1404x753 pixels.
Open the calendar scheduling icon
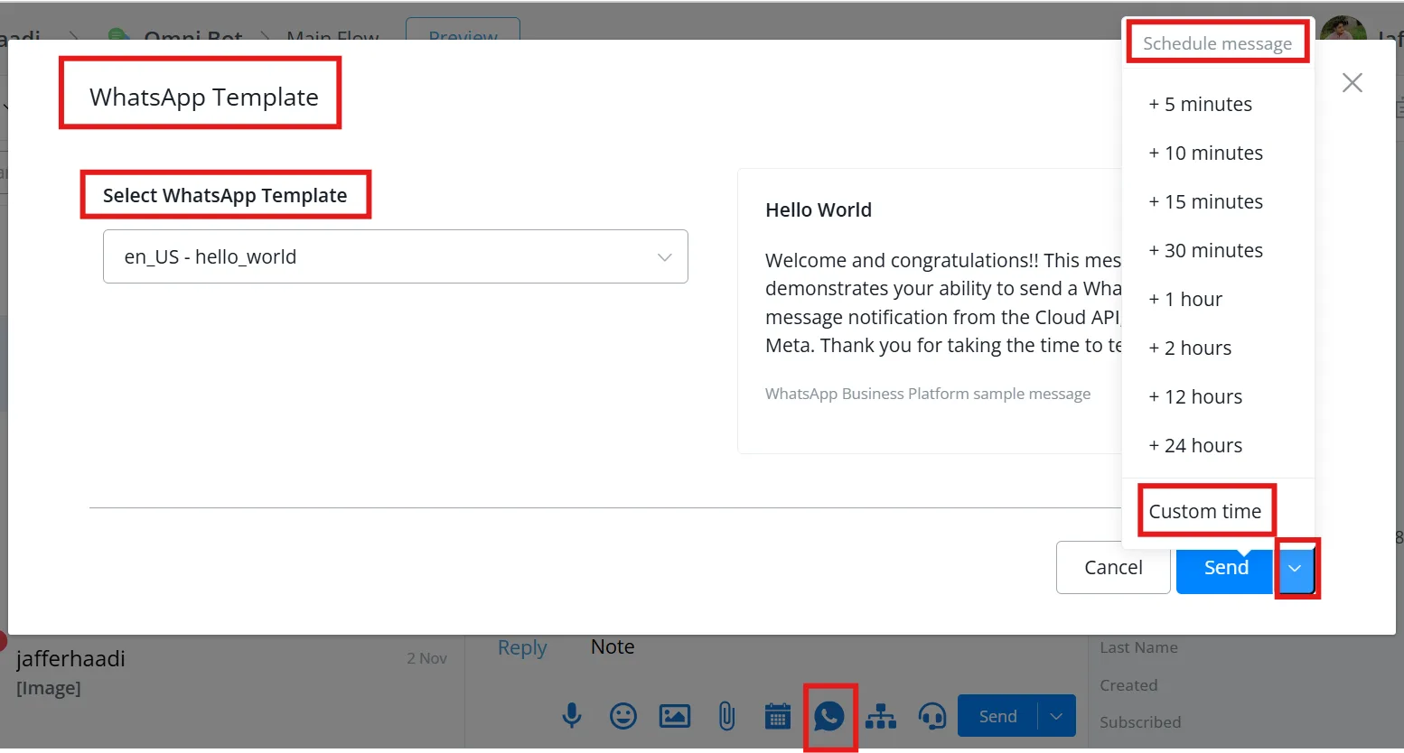[777, 716]
